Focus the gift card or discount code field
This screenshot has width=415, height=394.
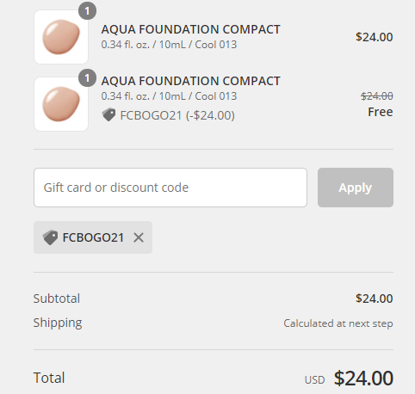point(170,188)
